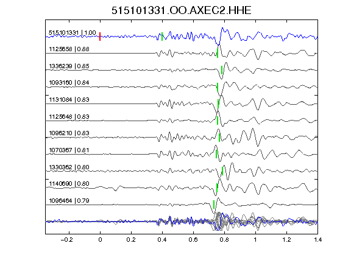Click the trace label 515101331 | 1.00
This screenshot has width=351, height=263.
pyautogui.click(x=73, y=33)
